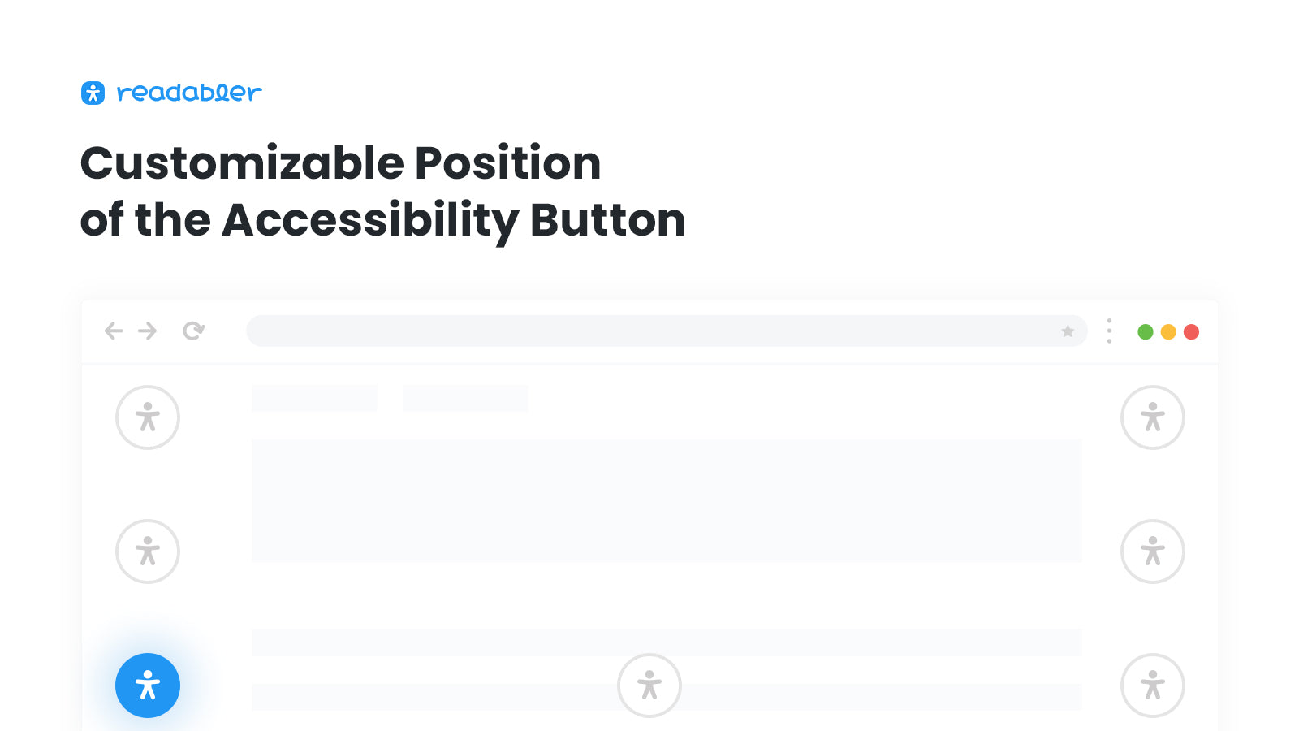Select the top-right accessibility button position
The image size is (1299, 731).
click(x=1153, y=417)
